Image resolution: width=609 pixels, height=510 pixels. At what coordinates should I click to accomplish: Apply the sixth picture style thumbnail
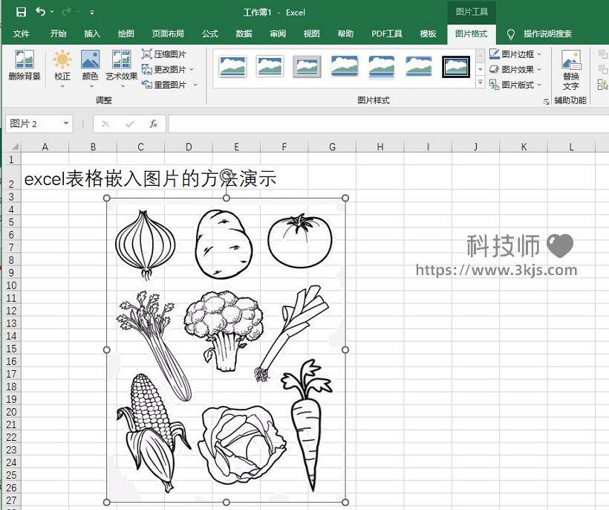[419, 66]
